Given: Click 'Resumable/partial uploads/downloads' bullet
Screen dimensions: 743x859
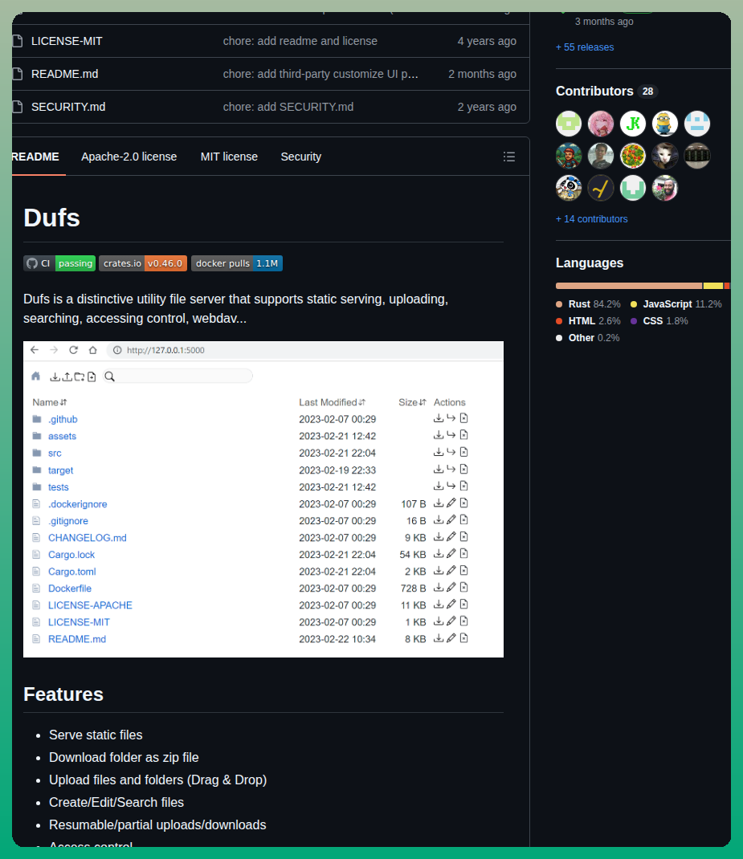Looking at the screenshot, I should click(x=157, y=824).
